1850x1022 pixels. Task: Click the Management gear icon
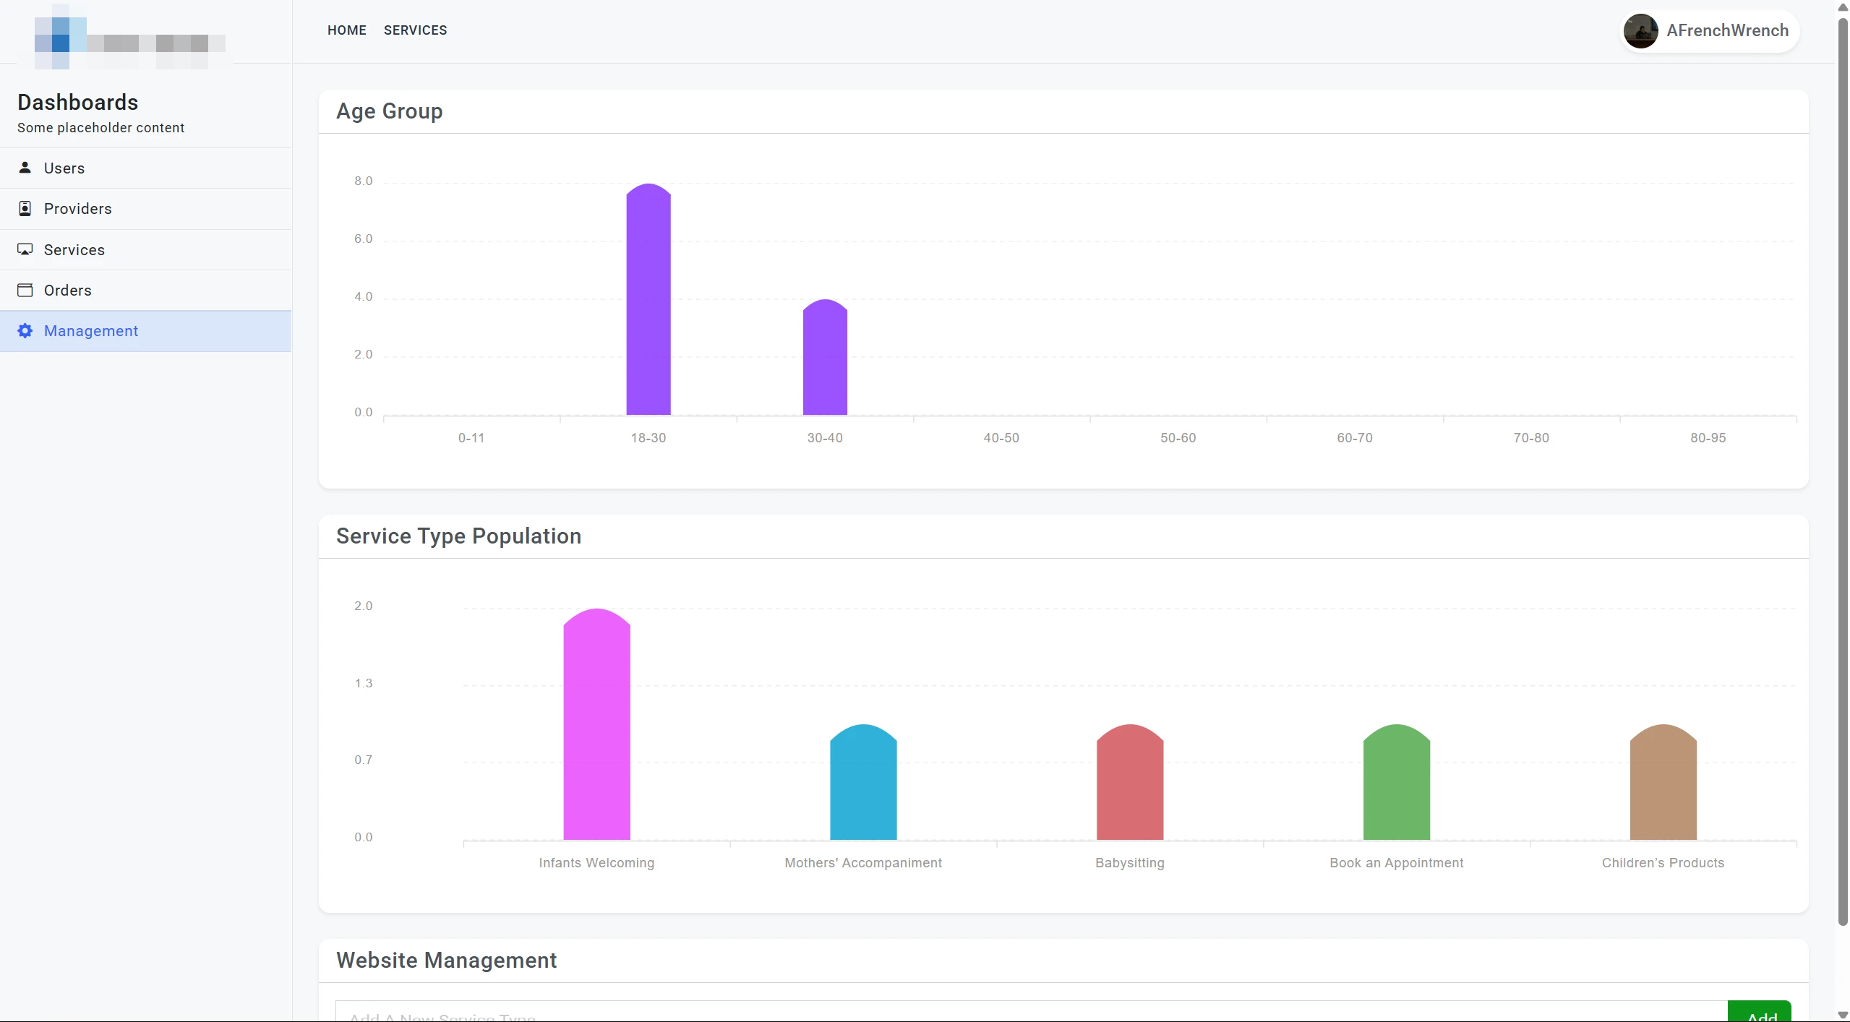click(25, 331)
